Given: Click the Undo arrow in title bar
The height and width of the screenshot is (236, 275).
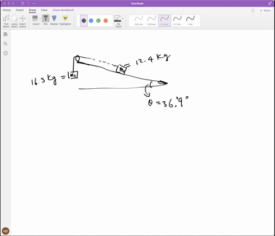Looking at the screenshot, I should (x=22, y=3).
